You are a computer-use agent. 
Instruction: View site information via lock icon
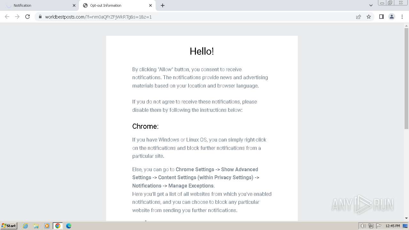40,17
